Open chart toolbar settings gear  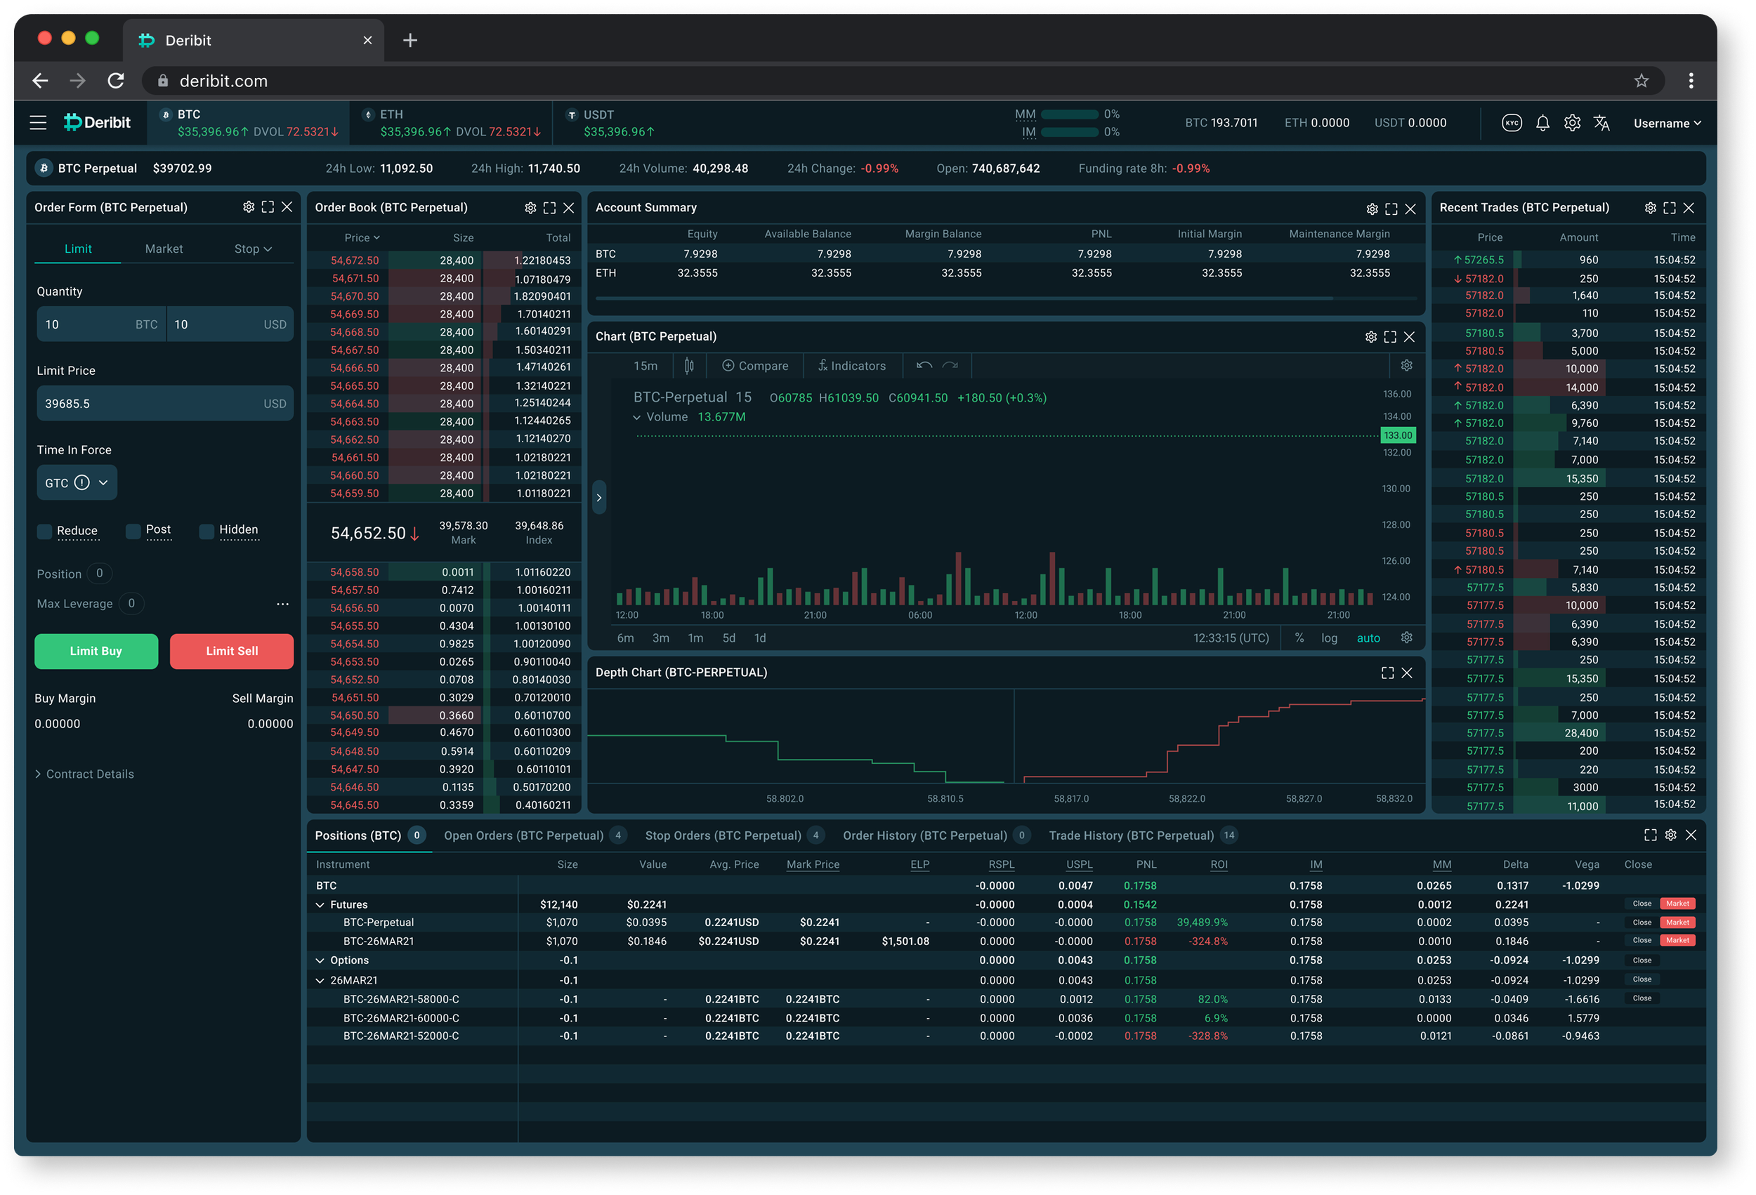(1406, 366)
